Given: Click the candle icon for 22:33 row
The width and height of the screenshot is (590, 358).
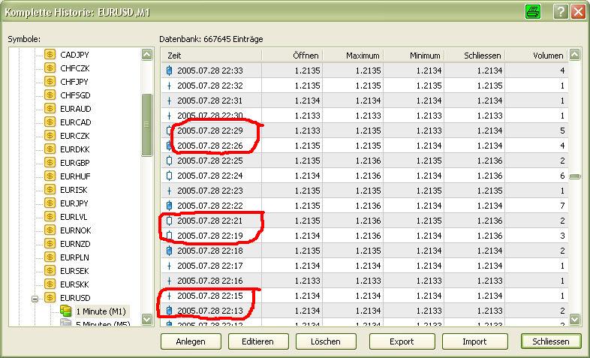Looking at the screenshot, I should pyautogui.click(x=169, y=71).
